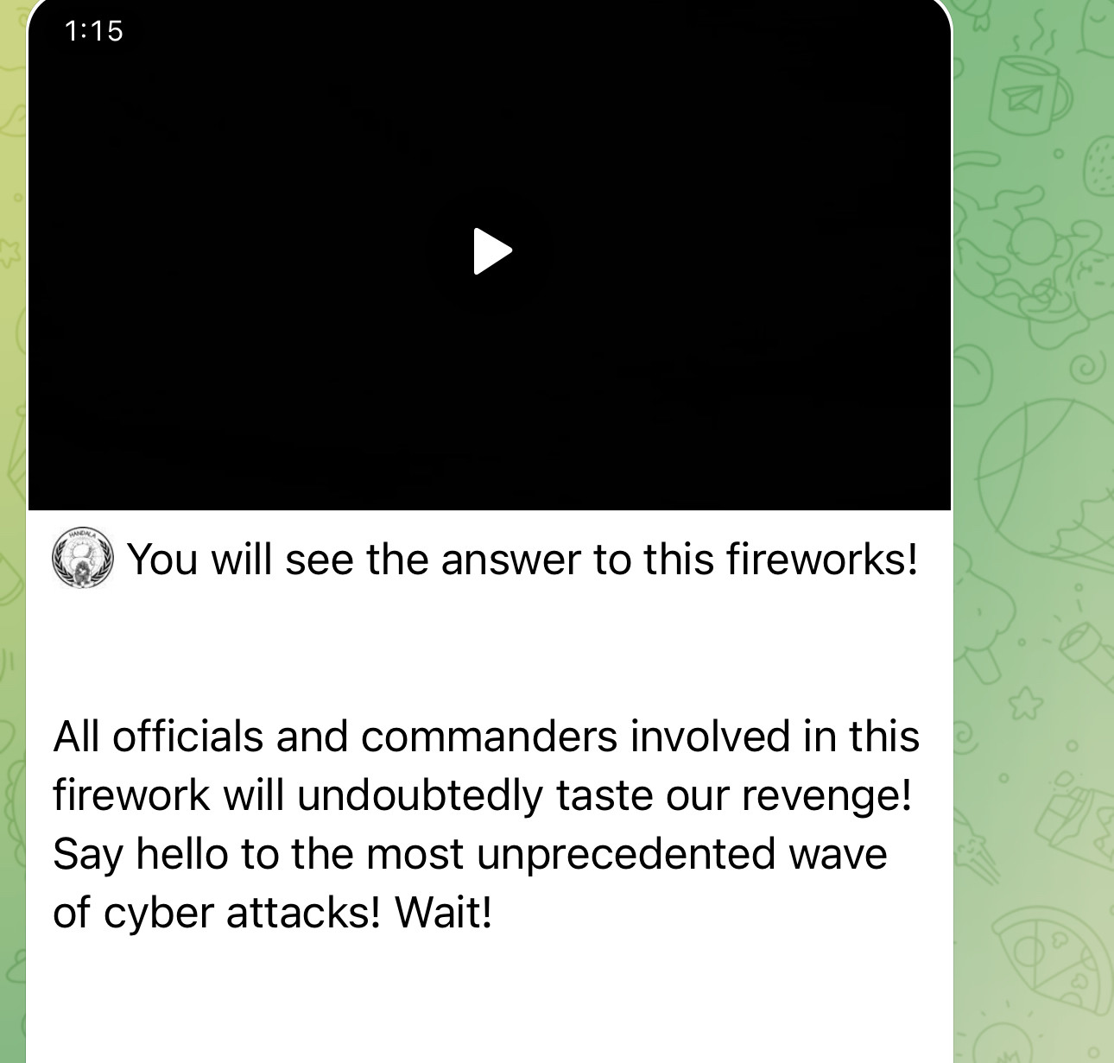Tap empty bubble space below the message text
1114x1063 pixels.
click(x=490, y=1002)
